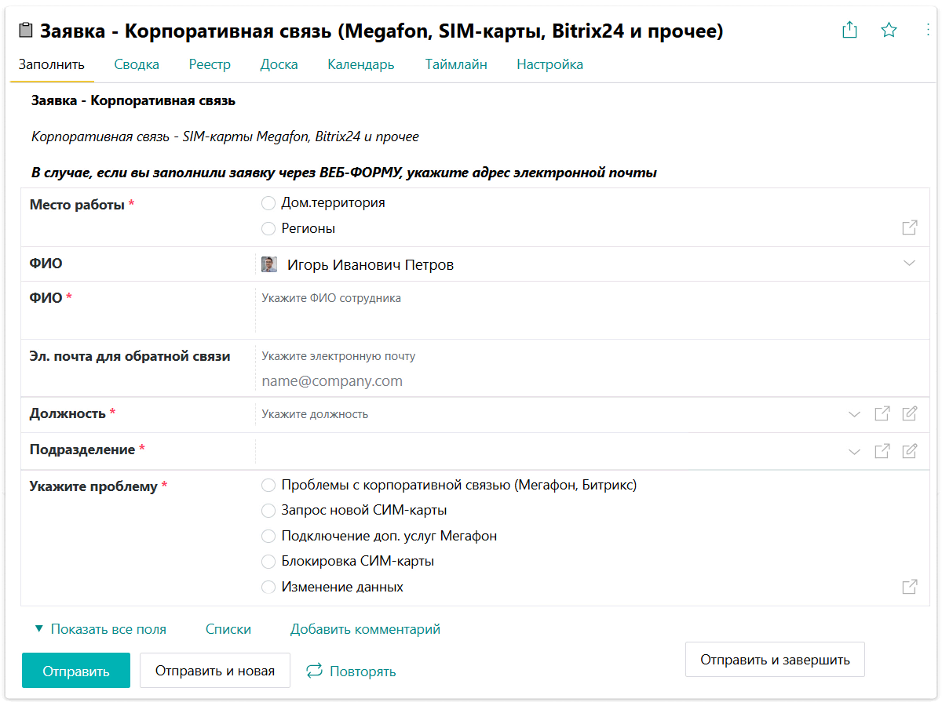The height and width of the screenshot is (706, 942).
Task: Select the Дом.территория radio option
Action: coord(268,203)
